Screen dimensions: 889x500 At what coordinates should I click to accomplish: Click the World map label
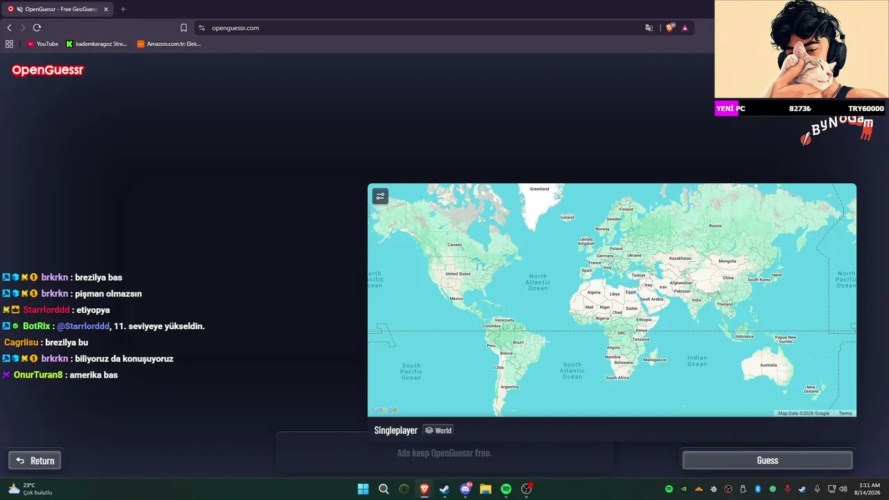[438, 431]
